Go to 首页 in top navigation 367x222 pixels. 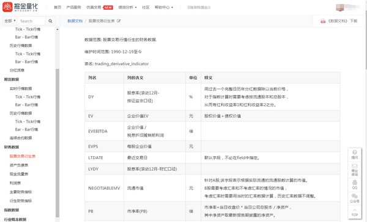pos(57,7)
